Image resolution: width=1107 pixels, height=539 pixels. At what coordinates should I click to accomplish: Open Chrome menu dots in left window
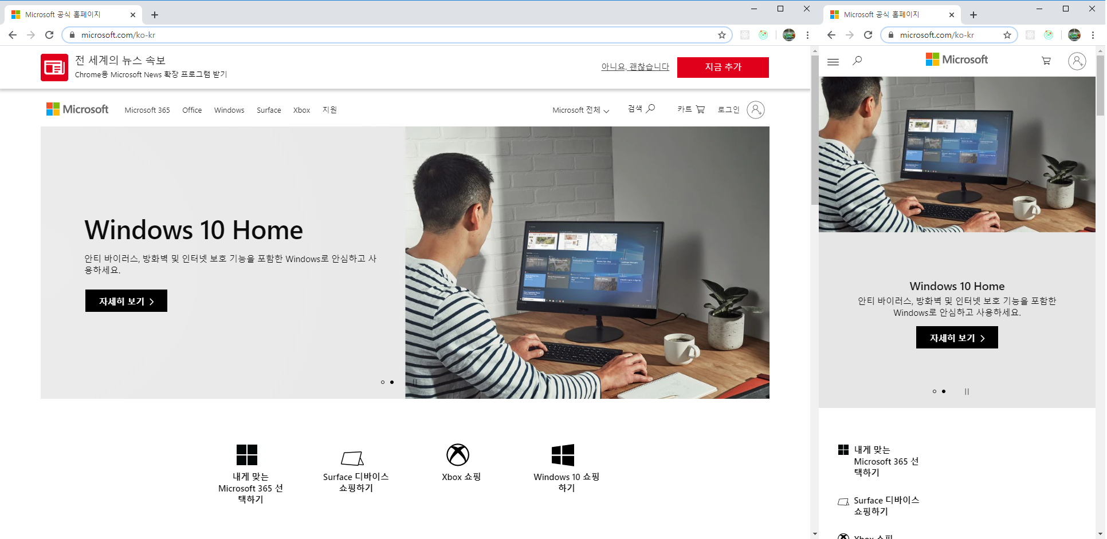pos(807,35)
